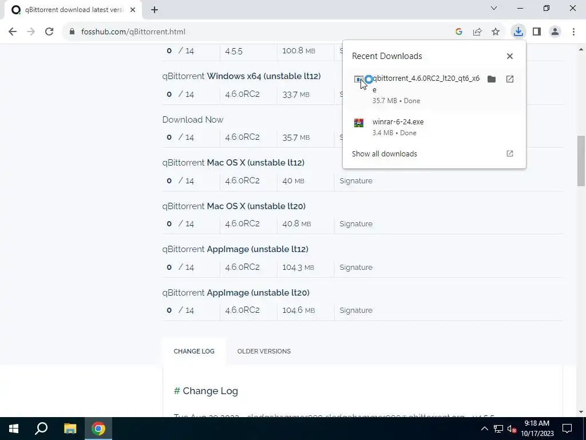Go back to the previous page
586x440 pixels.
pyautogui.click(x=13, y=32)
